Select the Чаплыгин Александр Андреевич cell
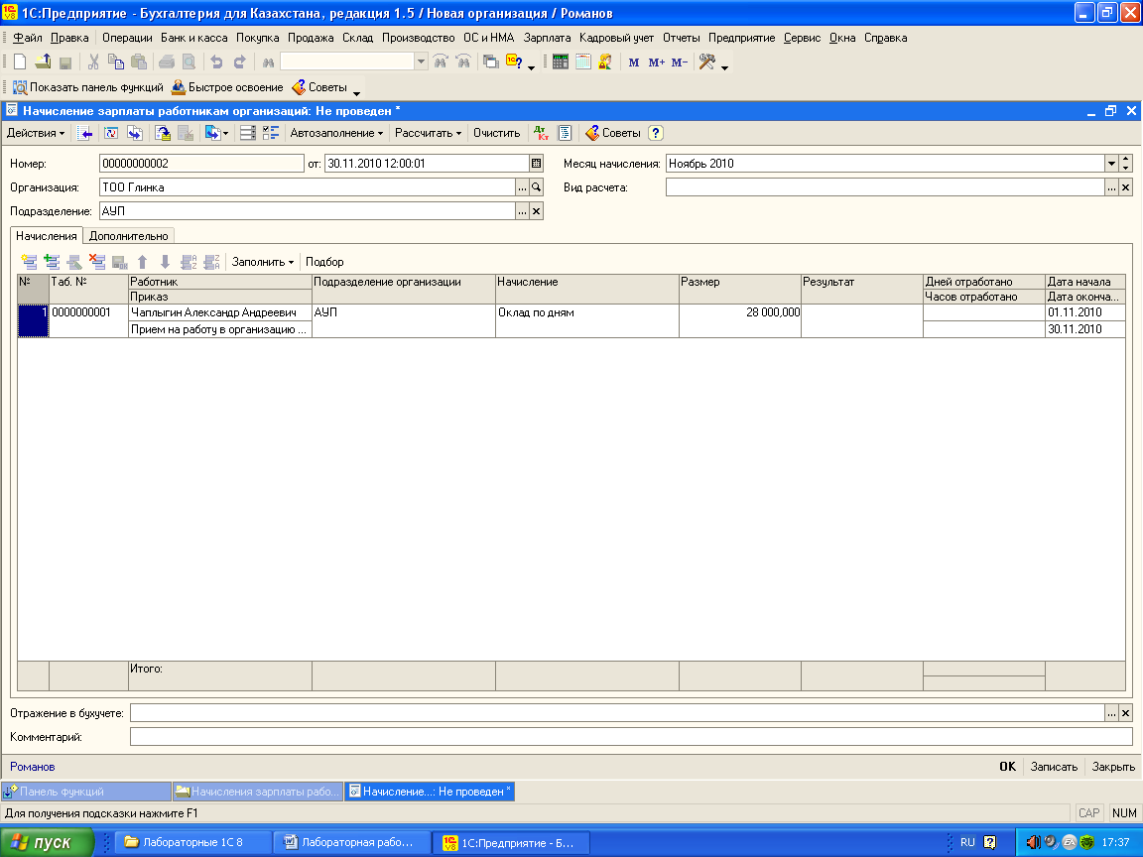The image size is (1143, 857). (x=220, y=312)
